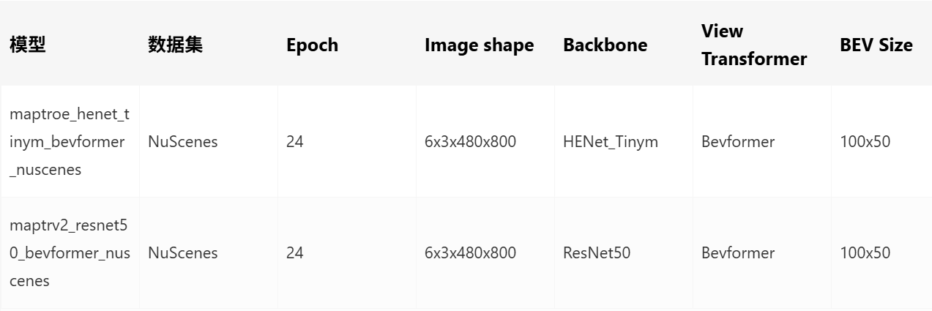Click the View Transformer column header
Image resolution: width=932 pixels, height=311 pixels.
pos(754,45)
